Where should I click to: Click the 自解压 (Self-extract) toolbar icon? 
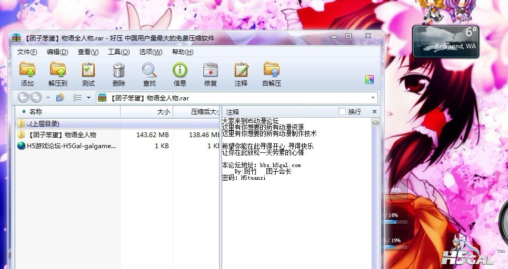pyautogui.click(x=272, y=75)
